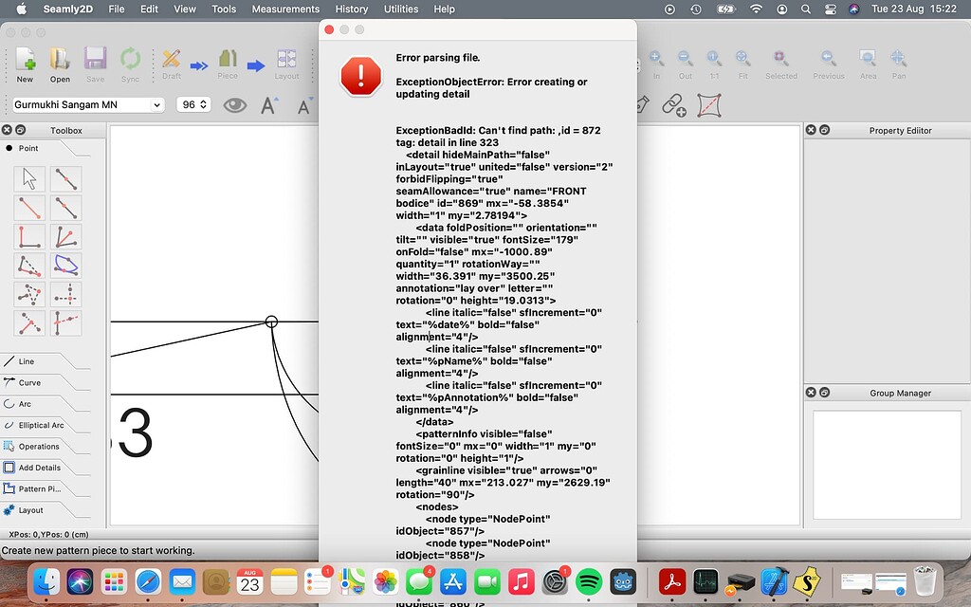Toggle the eye visibility icon
Viewport: 971px width, 607px height.
[234, 105]
